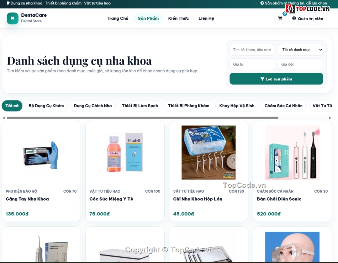Go to Trang Chủ menu item

point(117,18)
